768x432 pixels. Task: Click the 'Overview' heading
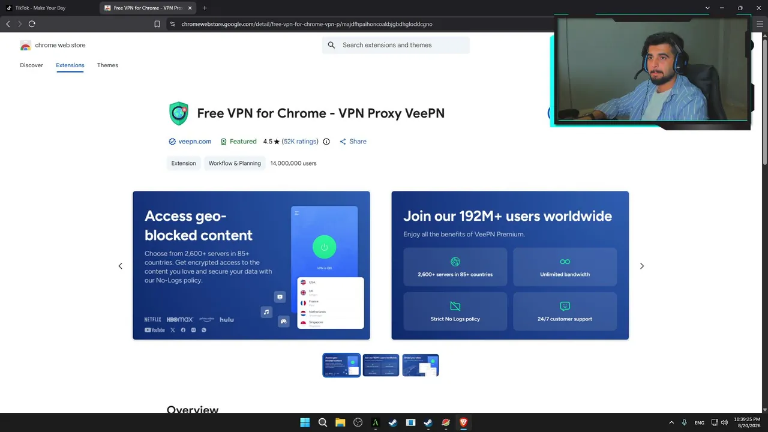tap(193, 409)
